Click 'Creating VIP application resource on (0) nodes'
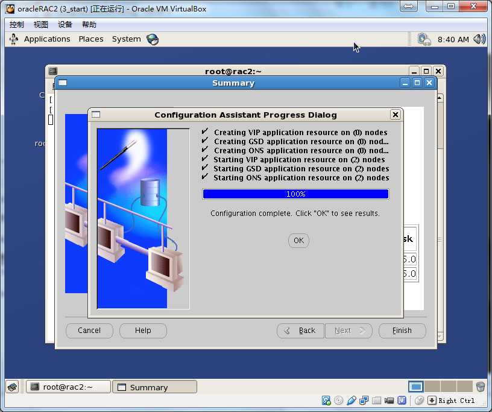 pos(301,133)
